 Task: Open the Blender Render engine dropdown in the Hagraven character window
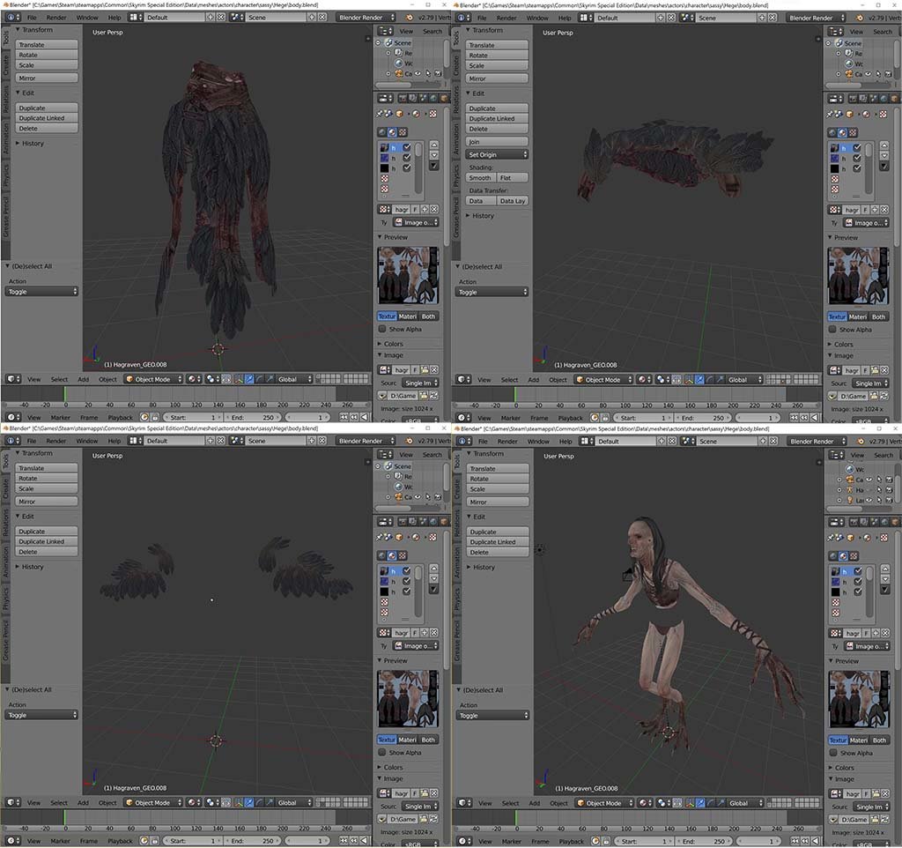[x=817, y=441]
